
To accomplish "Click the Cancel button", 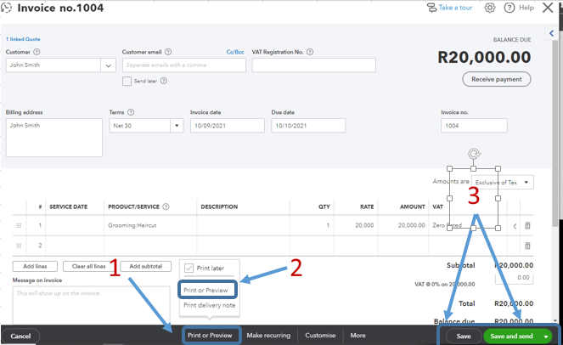I will (20, 336).
